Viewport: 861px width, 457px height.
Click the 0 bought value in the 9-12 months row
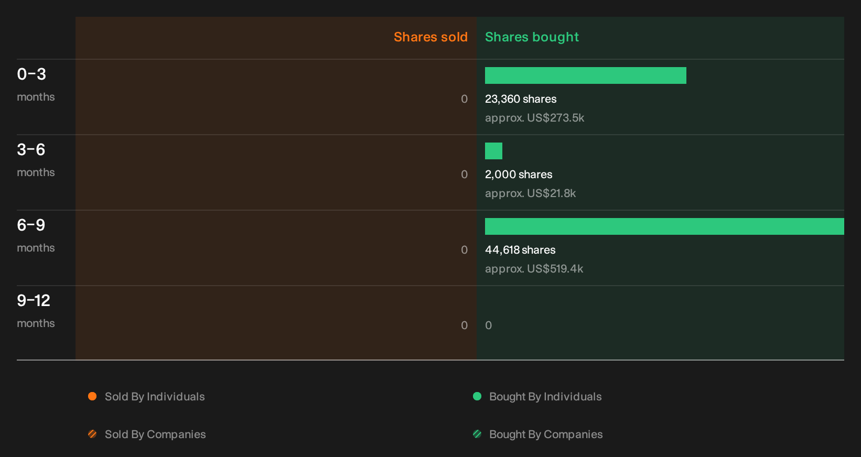click(x=488, y=325)
